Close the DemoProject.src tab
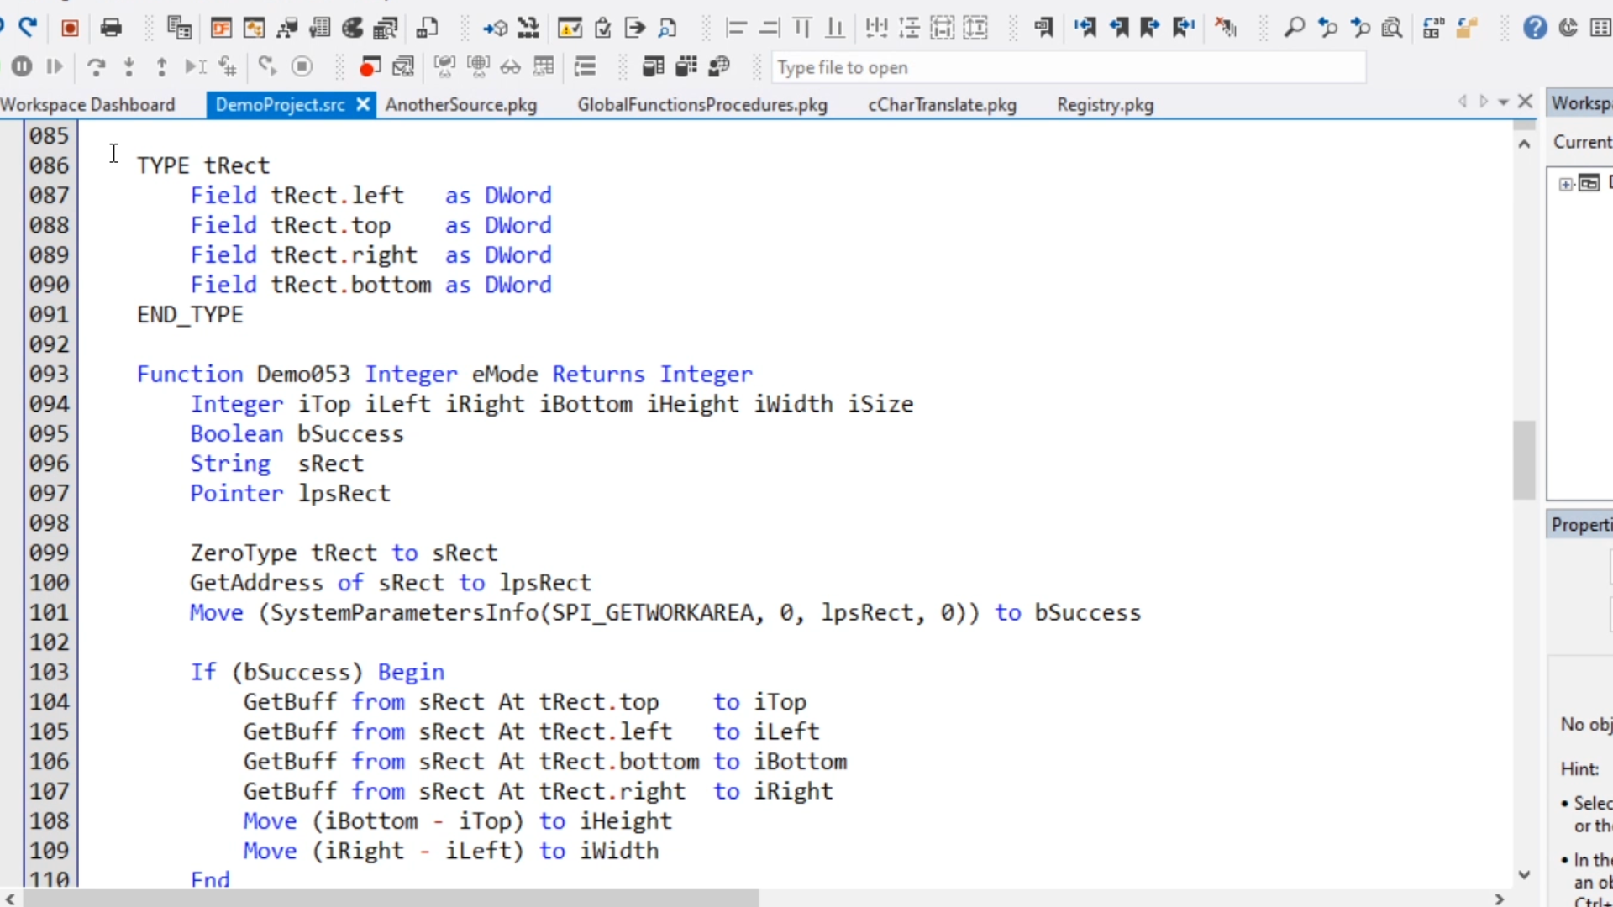This screenshot has height=907, width=1613. [363, 104]
